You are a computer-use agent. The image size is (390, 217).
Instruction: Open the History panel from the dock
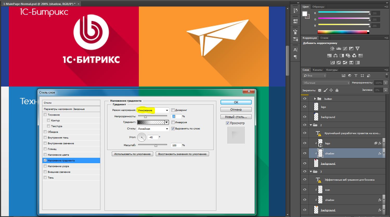pos(295,10)
